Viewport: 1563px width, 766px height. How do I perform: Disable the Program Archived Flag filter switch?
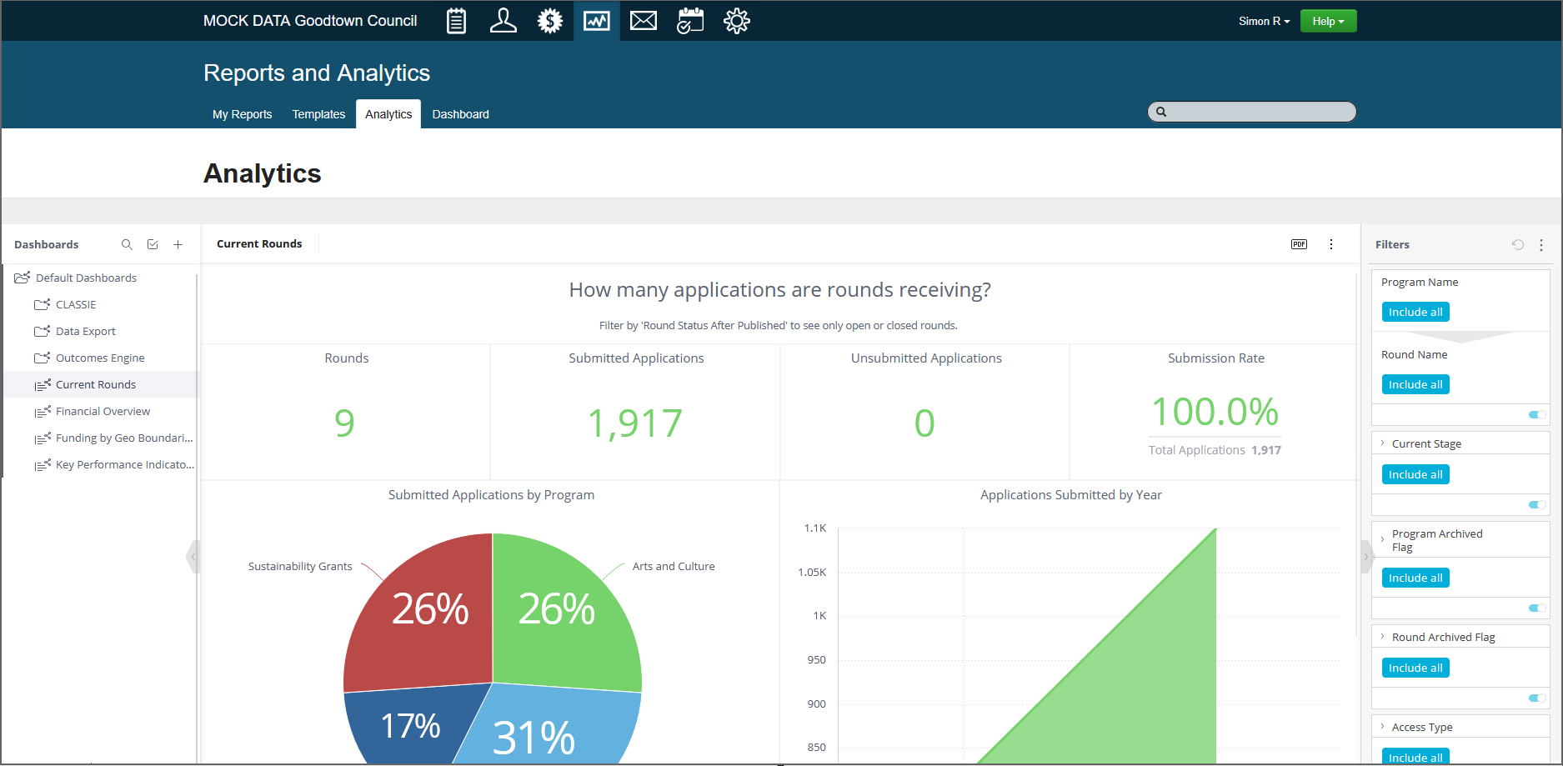[1536, 608]
